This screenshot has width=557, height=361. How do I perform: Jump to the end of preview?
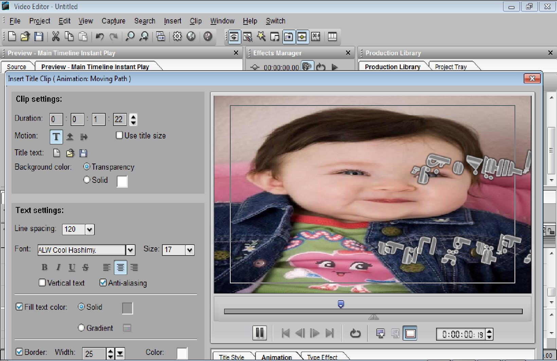click(329, 334)
